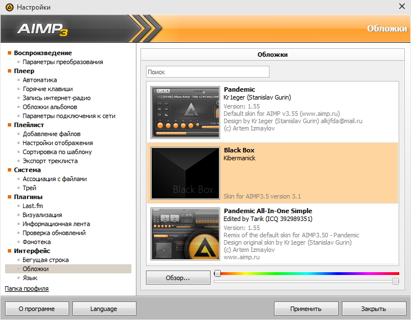Screen dimensions: 411x320
Task: Select Параметры подключения к сети
Action: pos(69,116)
